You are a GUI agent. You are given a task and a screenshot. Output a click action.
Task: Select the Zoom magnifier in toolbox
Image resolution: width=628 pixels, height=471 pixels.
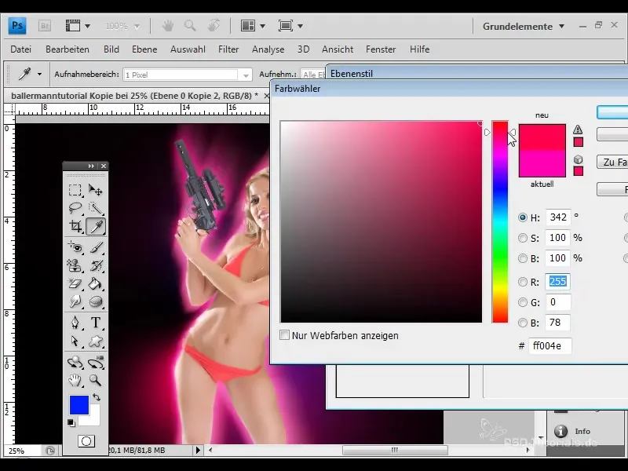click(x=96, y=380)
